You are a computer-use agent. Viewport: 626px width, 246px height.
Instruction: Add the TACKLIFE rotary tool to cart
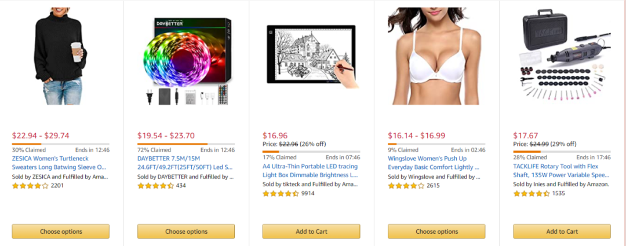coord(562,232)
